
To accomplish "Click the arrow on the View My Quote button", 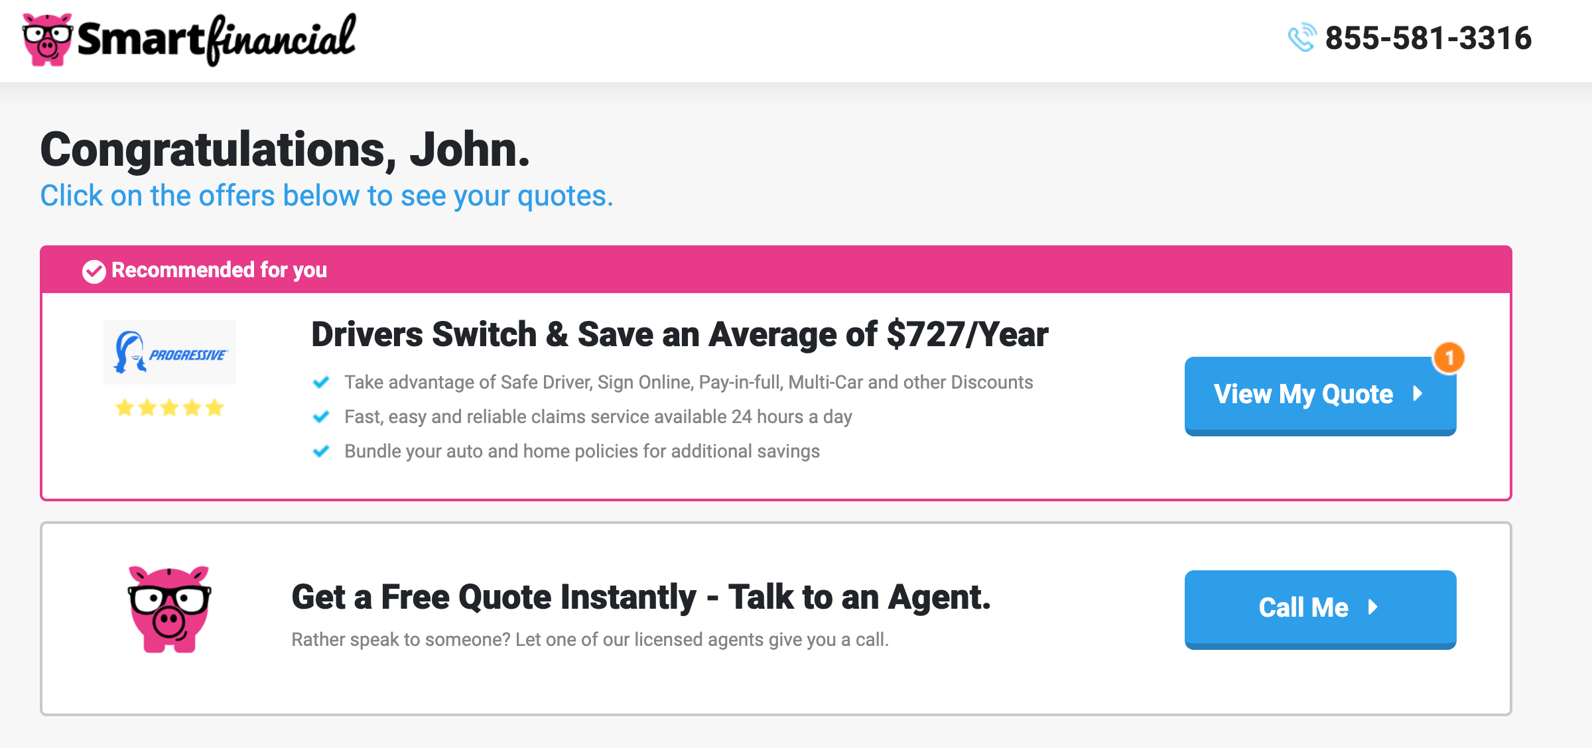I will tap(1418, 394).
